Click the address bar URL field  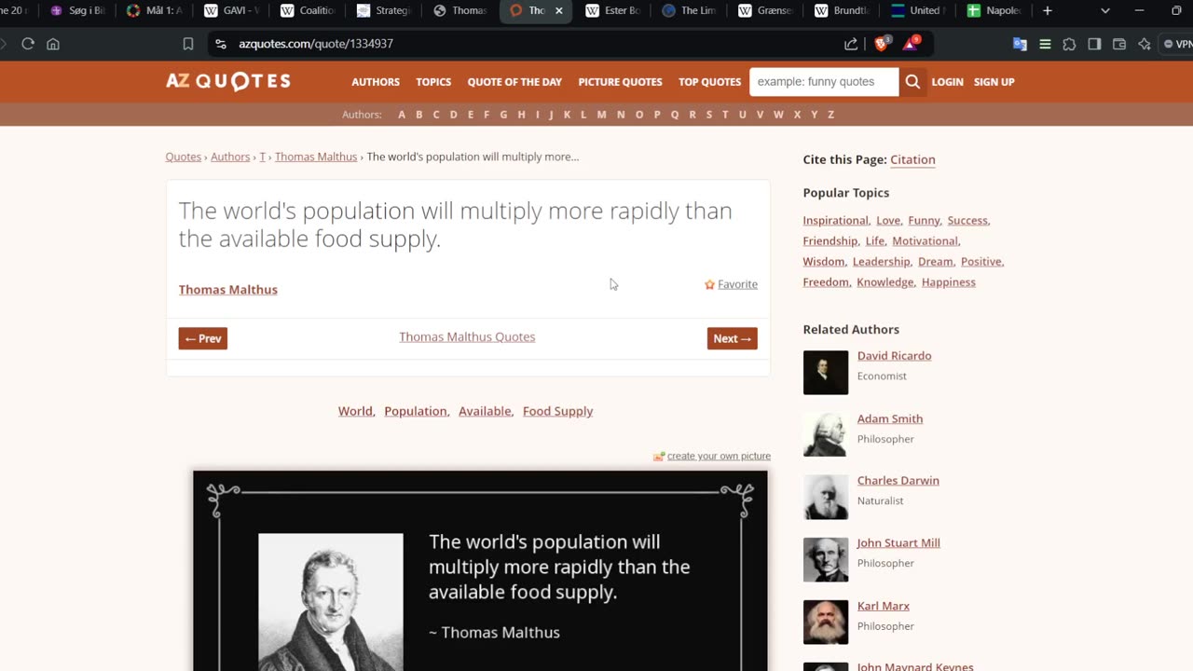click(531, 44)
